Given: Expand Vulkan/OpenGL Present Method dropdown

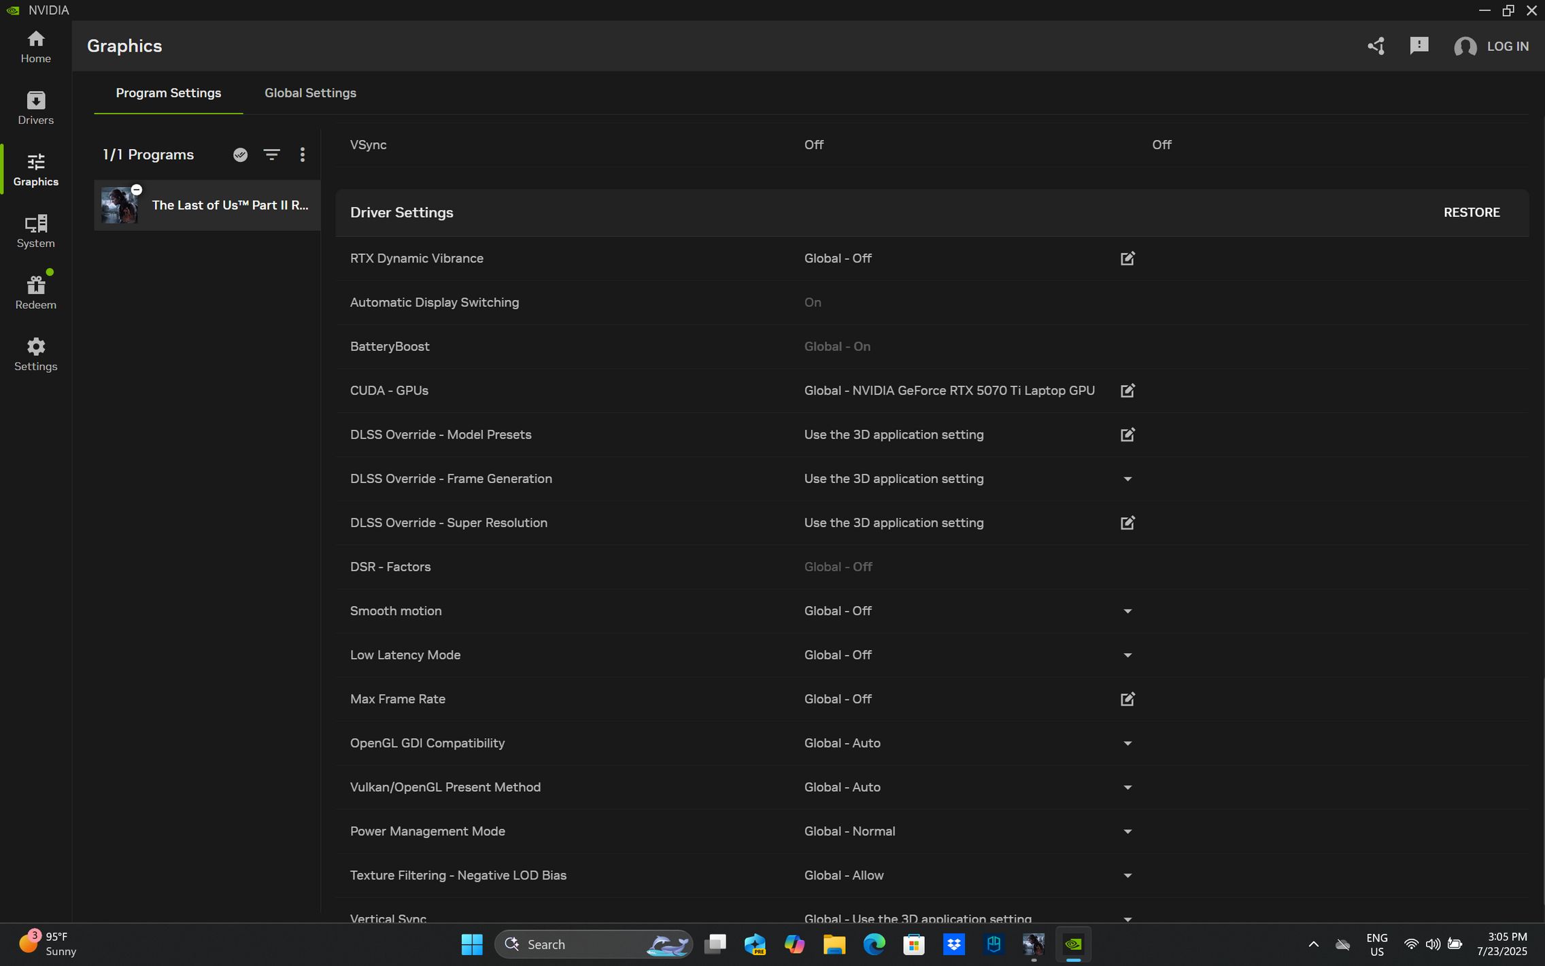Looking at the screenshot, I should (1127, 788).
